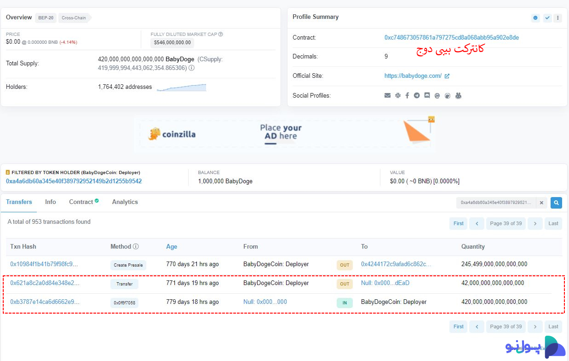Click the Transfer method badge
Image resolution: width=569 pixels, height=361 pixels.
point(124,284)
